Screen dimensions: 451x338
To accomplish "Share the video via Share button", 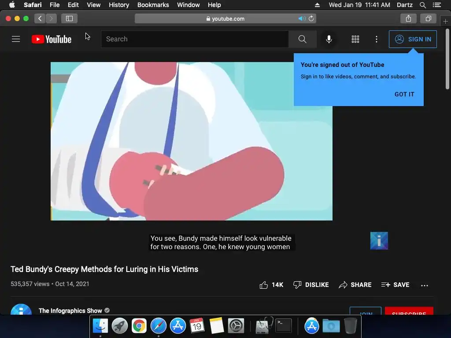I will [355, 285].
